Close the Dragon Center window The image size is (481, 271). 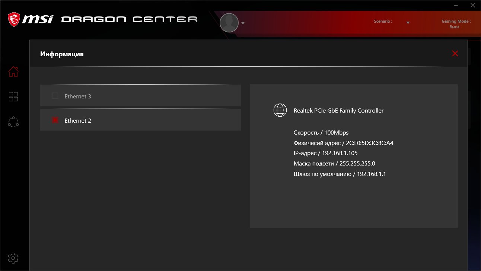point(473,6)
